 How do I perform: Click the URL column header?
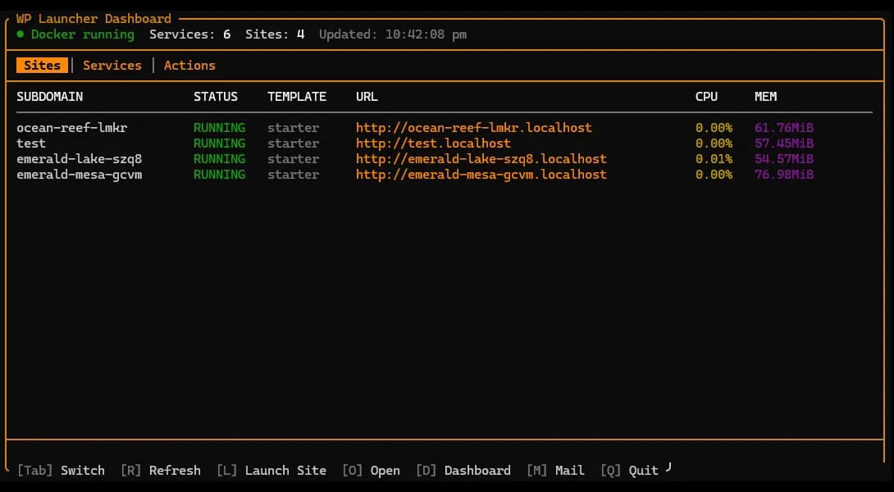pos(367,97)
